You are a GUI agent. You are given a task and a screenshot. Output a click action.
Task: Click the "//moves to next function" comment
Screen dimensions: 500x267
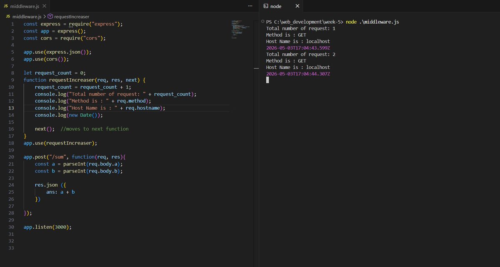pyautogui.click(x=95, y=129)
